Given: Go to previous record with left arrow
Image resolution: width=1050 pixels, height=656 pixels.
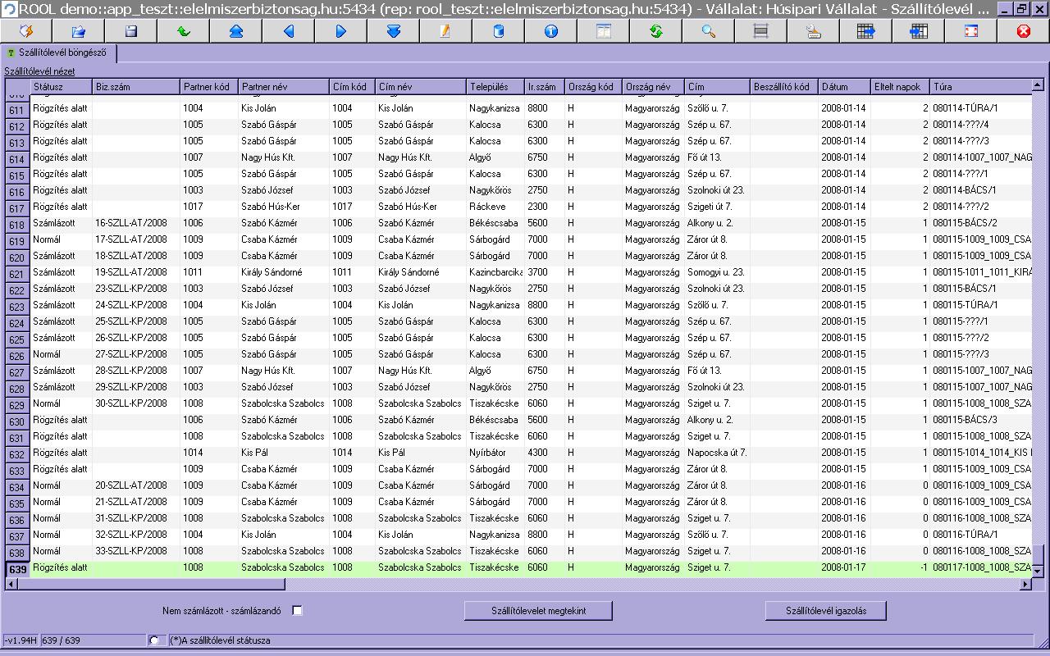Looking at the screenshot, I should (x=288, y=31).
